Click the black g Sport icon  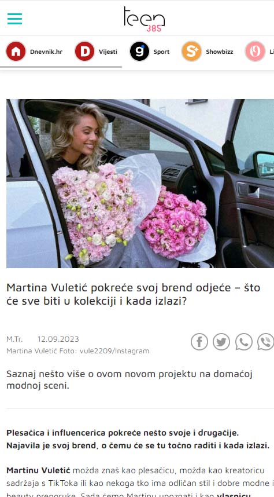click(x=139, y=52)
